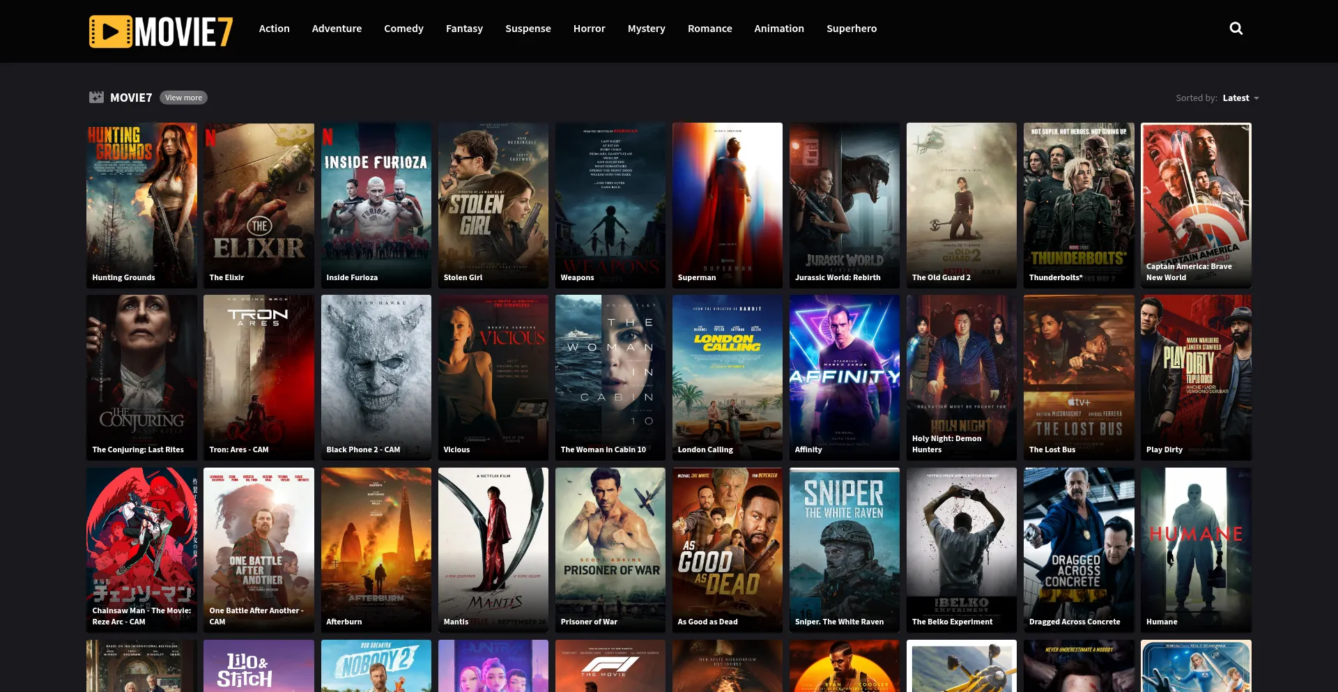Open the Action genre menu
This screenshot has height=692, width=1338.
click(274, 29)
